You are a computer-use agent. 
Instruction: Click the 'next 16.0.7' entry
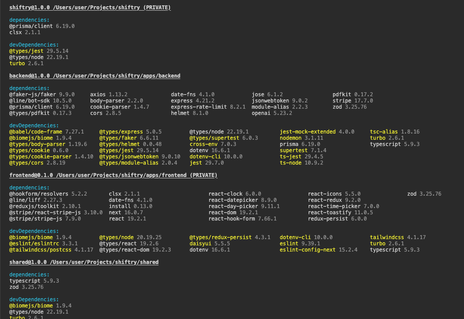point(126,212)
